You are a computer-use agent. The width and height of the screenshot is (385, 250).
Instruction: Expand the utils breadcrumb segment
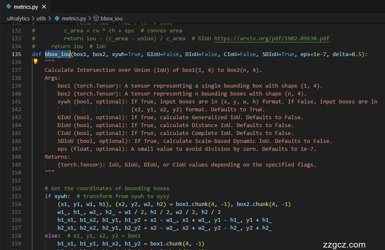pos(41,19)
